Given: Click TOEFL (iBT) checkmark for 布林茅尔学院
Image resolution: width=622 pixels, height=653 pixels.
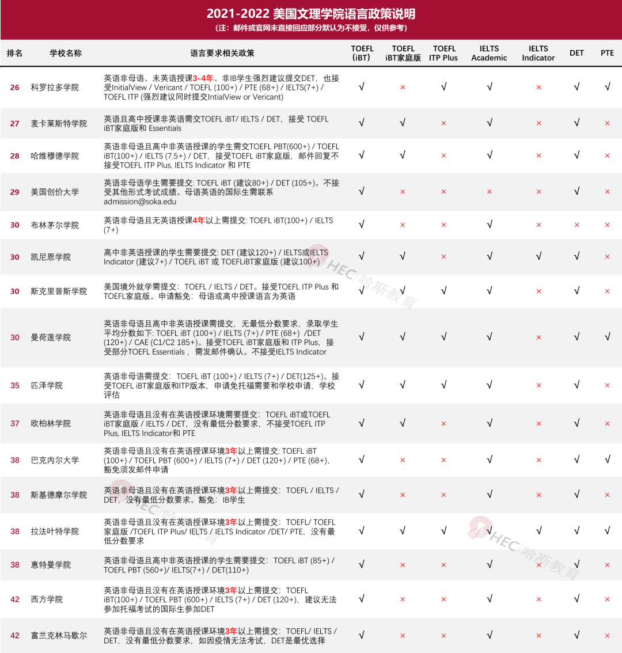Looking at the screenshot, I should pyautogui.click(x=362, y=224).
